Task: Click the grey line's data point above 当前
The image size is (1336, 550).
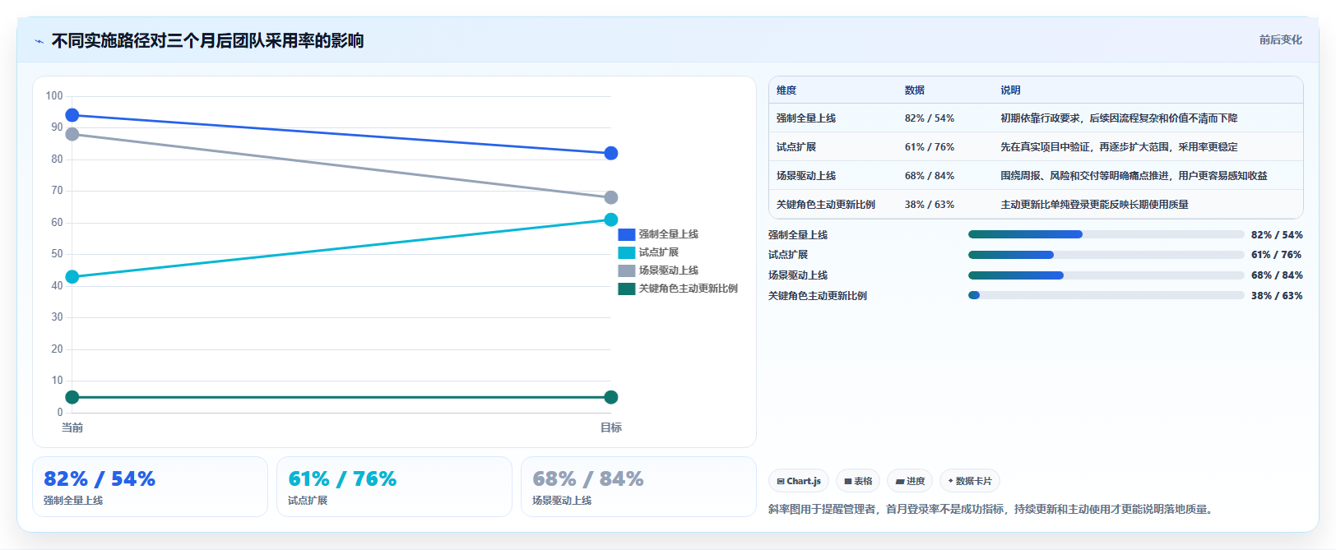Action: (72, 134)
